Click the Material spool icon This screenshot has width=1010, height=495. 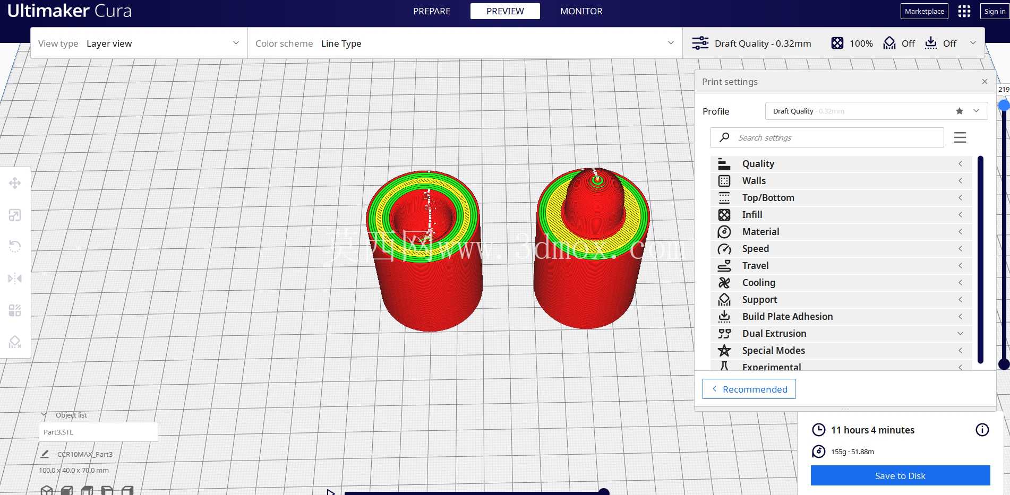pos(724,232)
